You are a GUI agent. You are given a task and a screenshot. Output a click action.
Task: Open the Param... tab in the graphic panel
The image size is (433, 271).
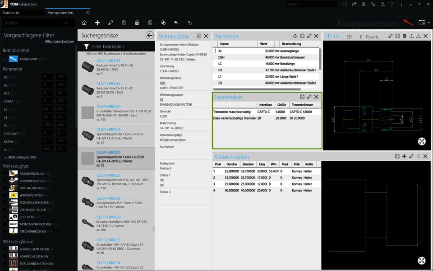(373, 37)
